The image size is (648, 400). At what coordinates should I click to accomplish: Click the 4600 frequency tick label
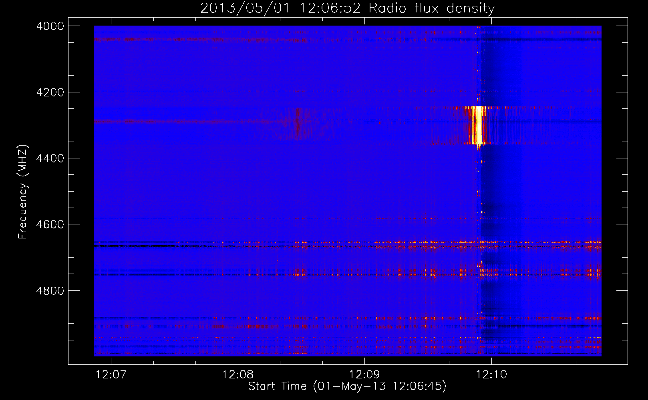pyautogui.click(x=50, y=224)
